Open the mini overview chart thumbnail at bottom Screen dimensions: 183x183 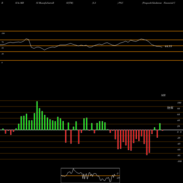click(90, 175)
